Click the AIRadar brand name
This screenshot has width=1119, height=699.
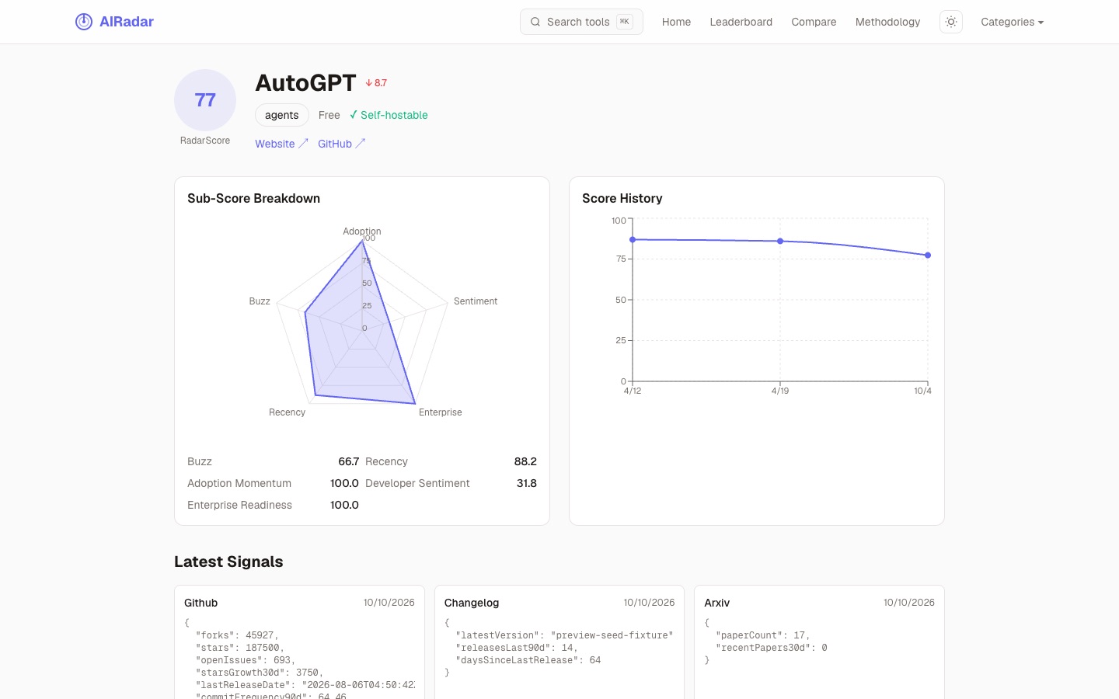(x=127, y=22)
